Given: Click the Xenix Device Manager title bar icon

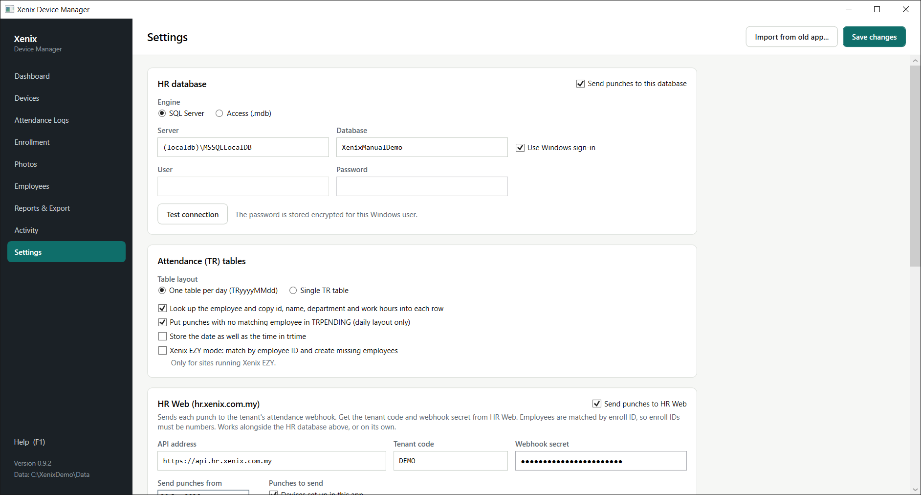Looking at the screenshot, I should (x=9, y=9).
